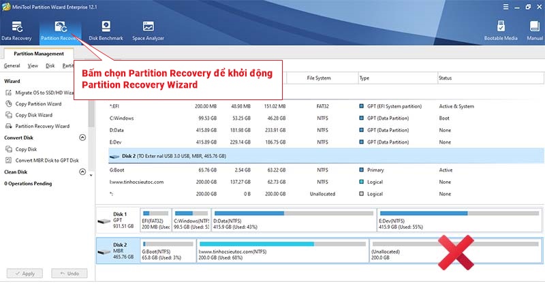Screen dimensions: 545x290
Task: Select the G:Boot partition row
Action: 326,170
